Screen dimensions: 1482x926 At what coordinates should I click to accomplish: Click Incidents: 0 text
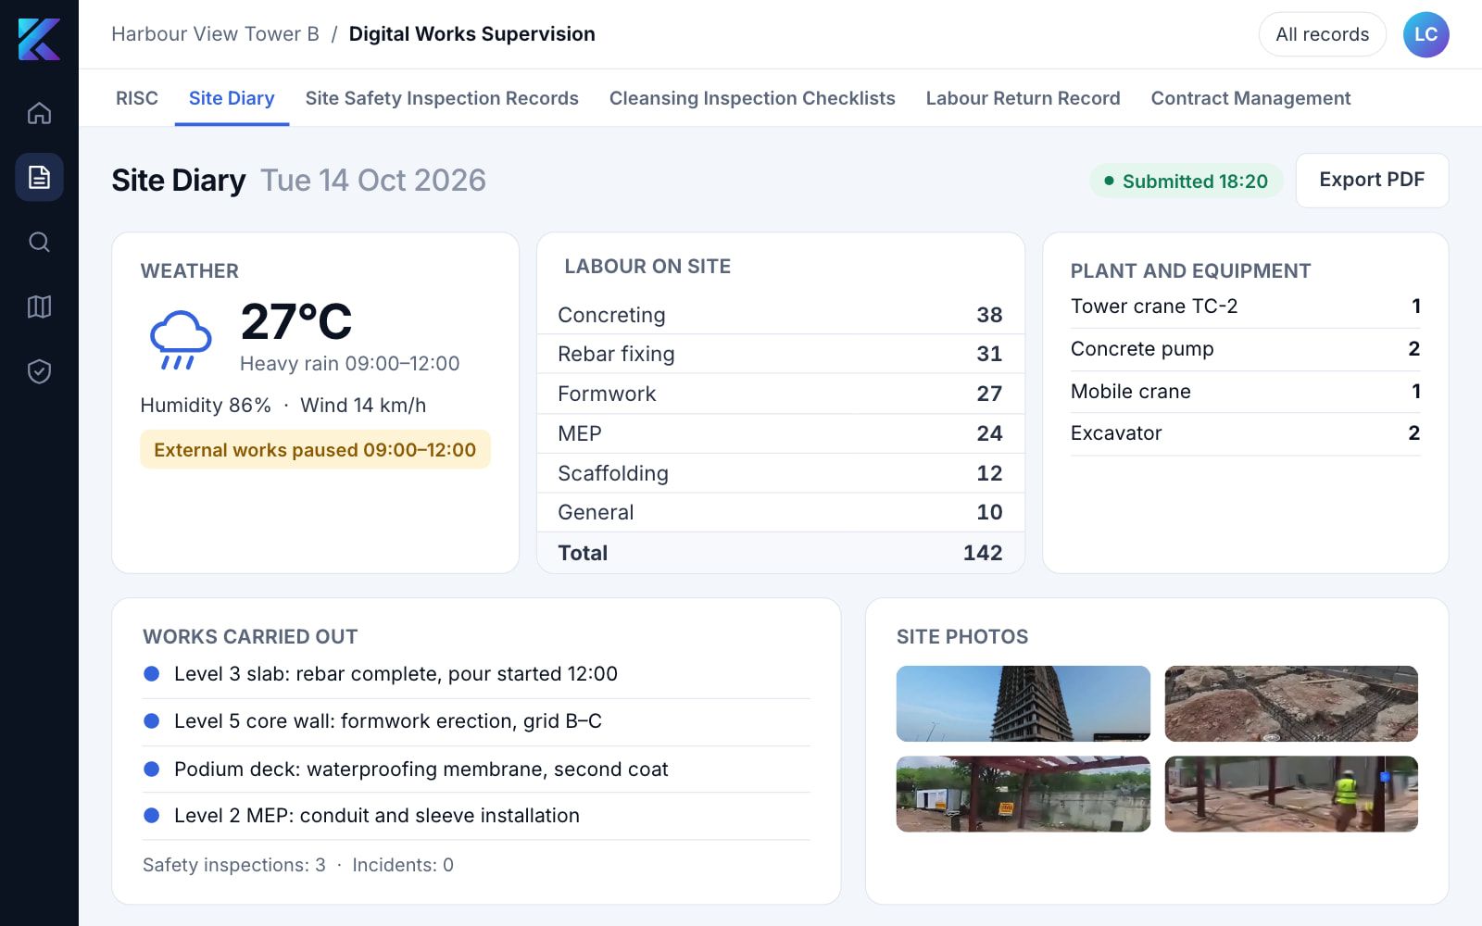[x=403, y=865]
